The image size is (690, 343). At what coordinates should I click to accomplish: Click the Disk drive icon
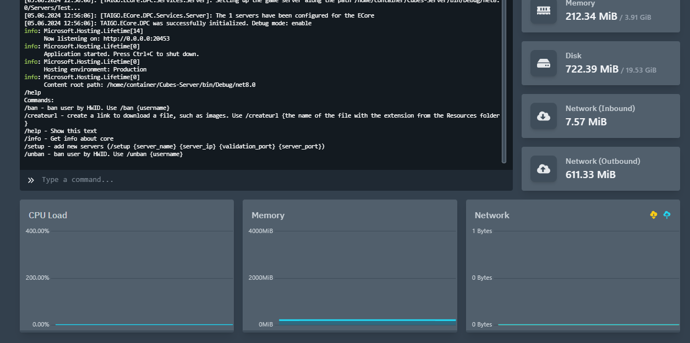click(543, 63)
